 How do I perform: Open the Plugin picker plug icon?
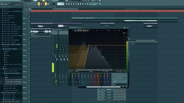(x=80, y=4)
